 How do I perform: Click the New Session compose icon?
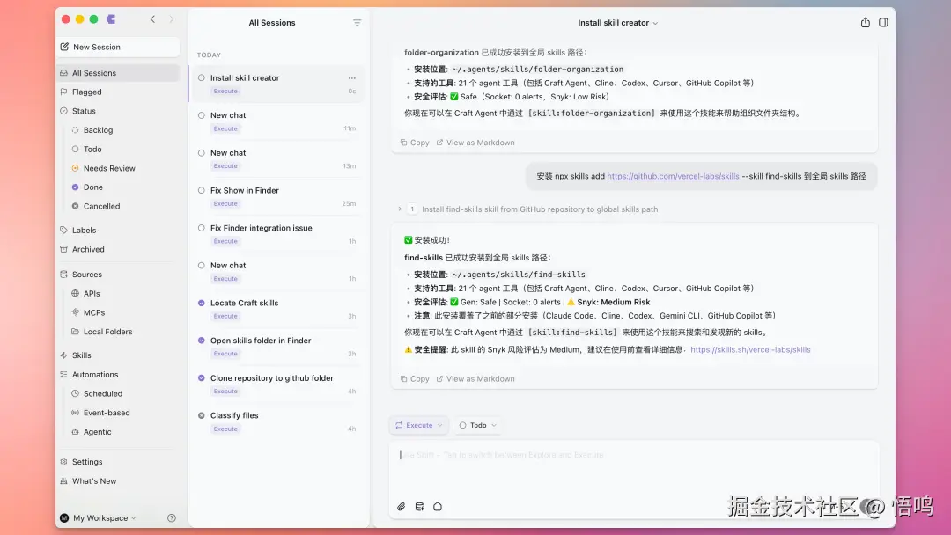(64, 47)
